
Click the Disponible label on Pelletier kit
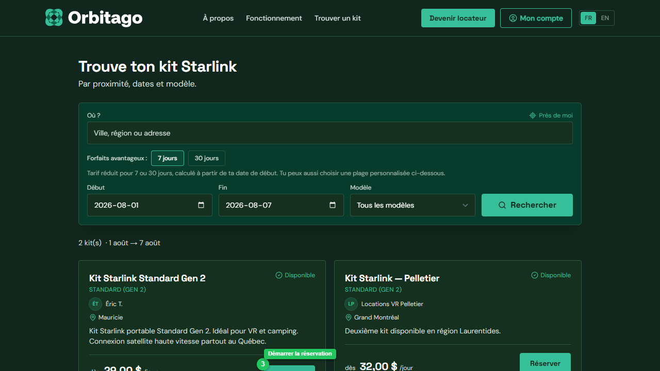tap(556, 275)
